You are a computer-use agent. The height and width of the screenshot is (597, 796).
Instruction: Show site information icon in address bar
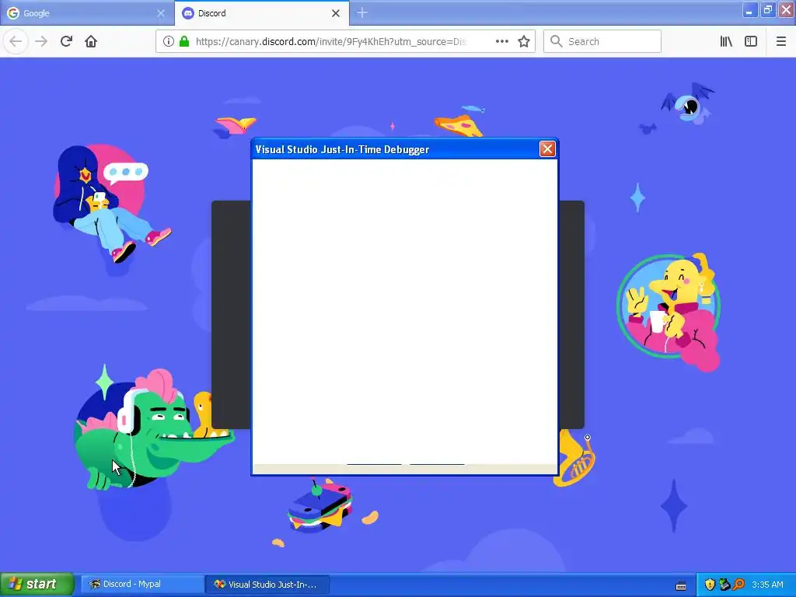point(168,42)
